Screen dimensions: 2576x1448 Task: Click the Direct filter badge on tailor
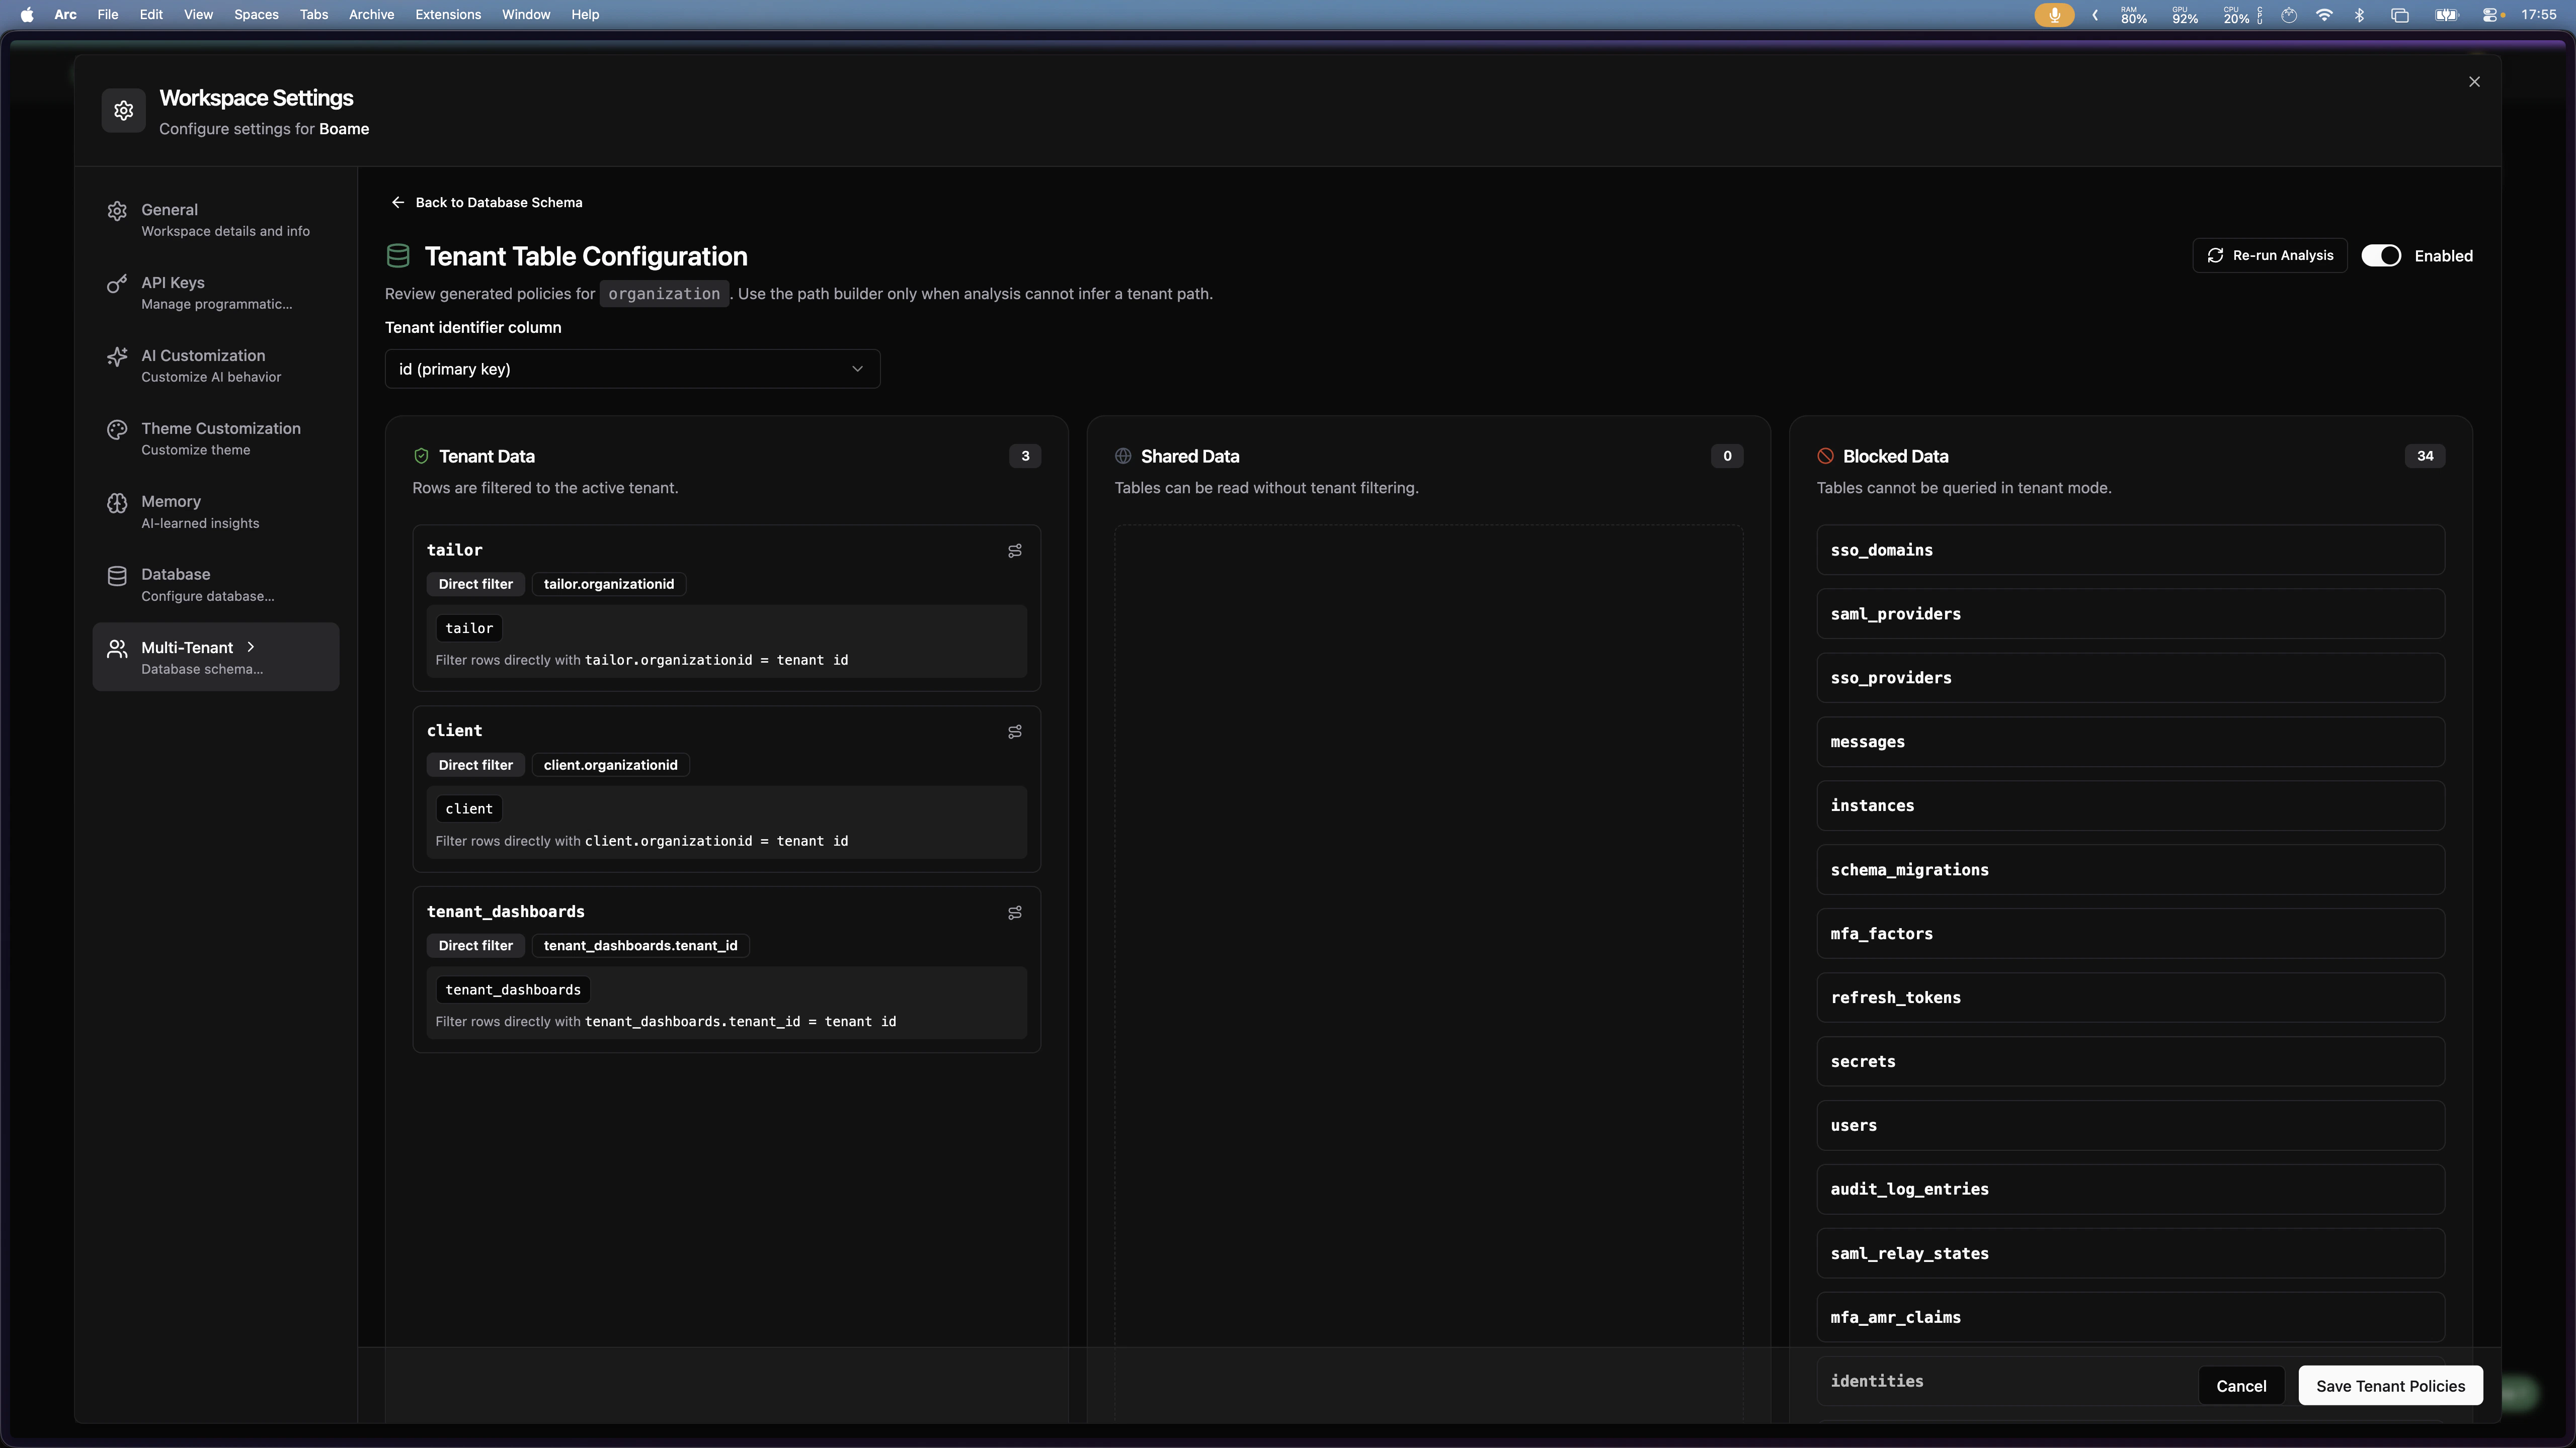click(x=475, y=585)
